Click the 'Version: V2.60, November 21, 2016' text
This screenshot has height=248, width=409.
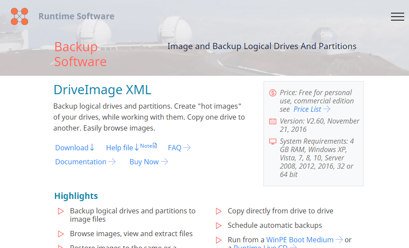click(319, 125)
